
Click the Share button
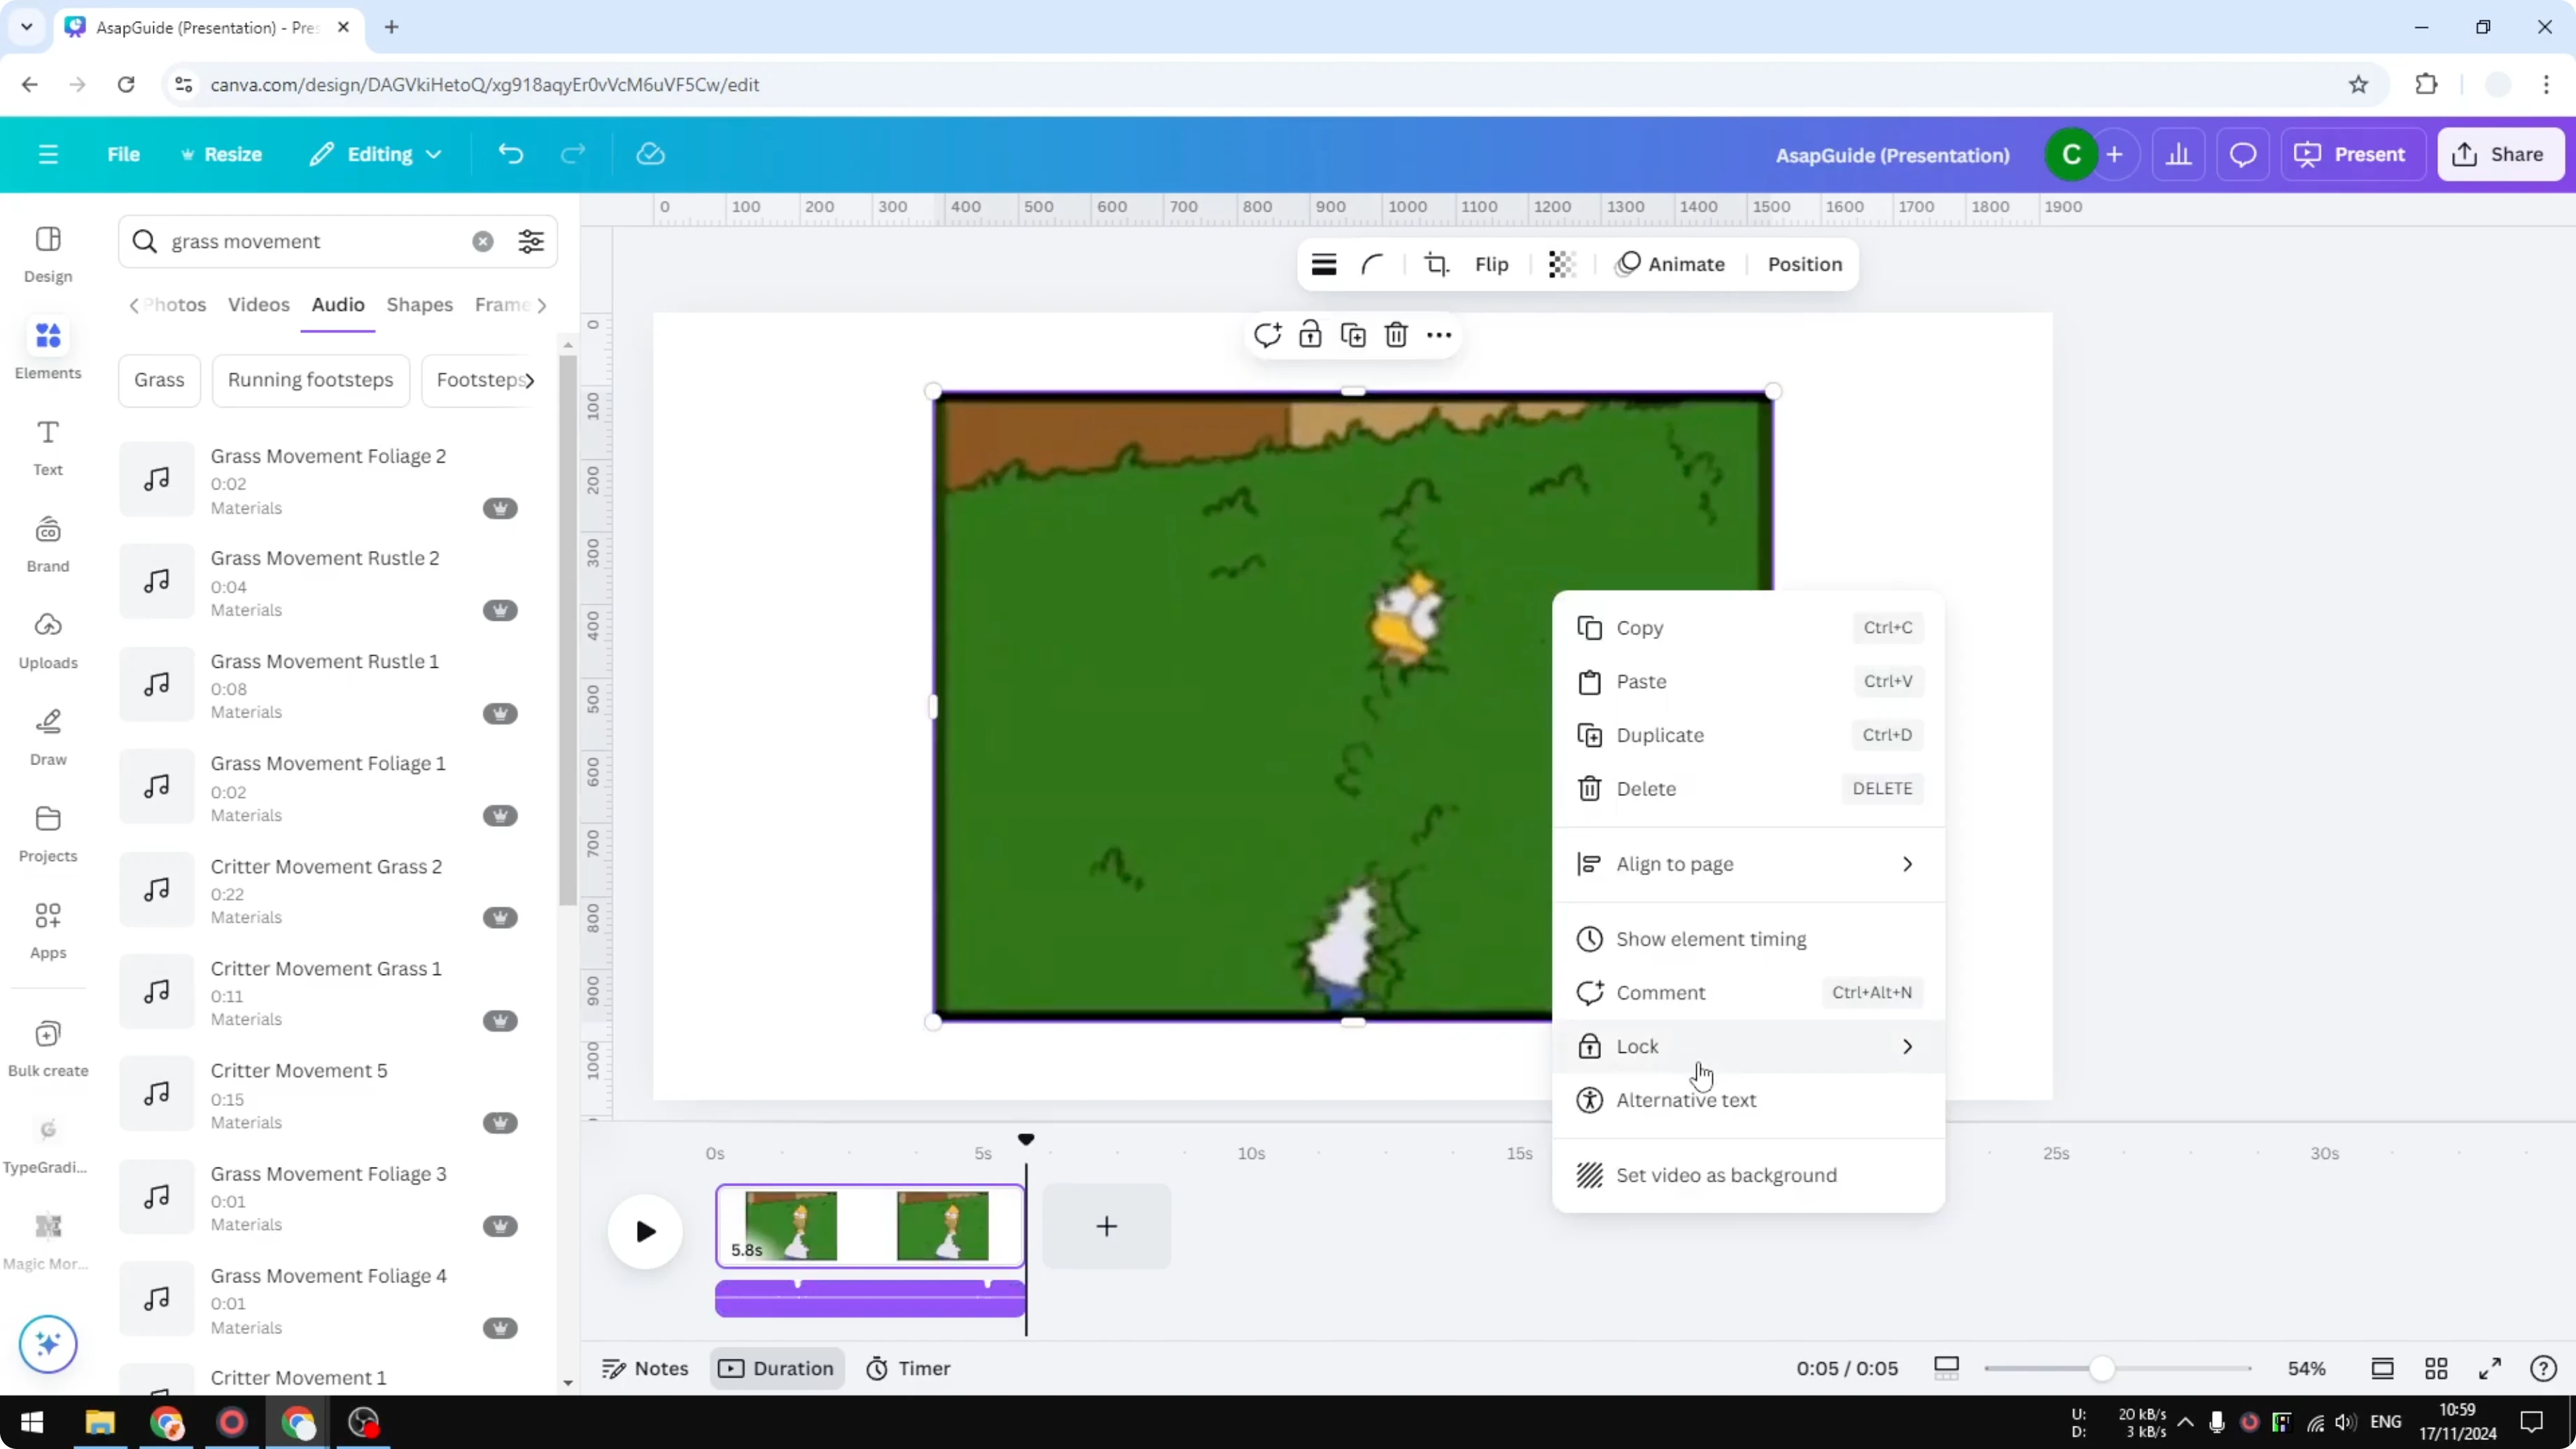tap(2500, 154)
